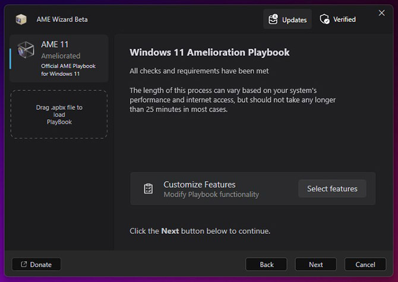Click the Updates inbox icon

[x=273, y=19]
